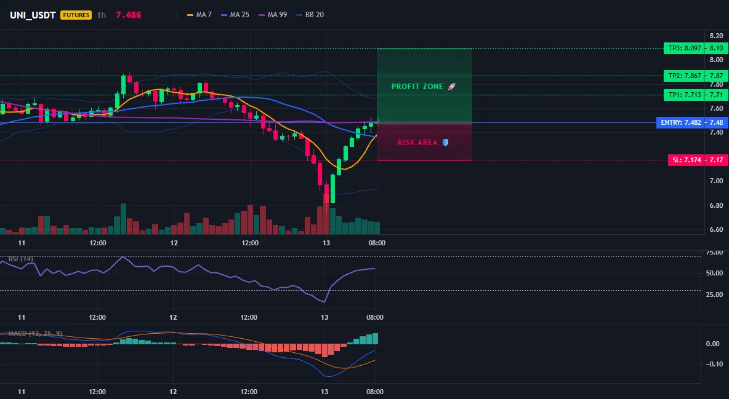Toggle the MA 25 legend entry

235,15
